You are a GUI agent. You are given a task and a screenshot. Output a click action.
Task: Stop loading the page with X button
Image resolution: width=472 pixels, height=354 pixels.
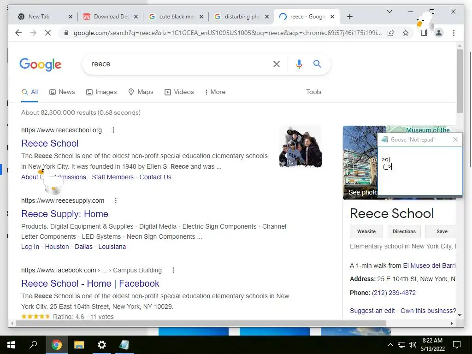48,33
